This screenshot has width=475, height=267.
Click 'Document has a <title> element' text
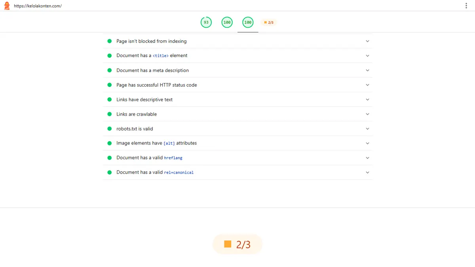pyautogui.click(x=152, y=56)
